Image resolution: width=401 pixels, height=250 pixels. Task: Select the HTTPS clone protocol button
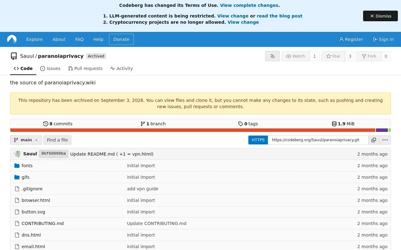click(258, 140)
